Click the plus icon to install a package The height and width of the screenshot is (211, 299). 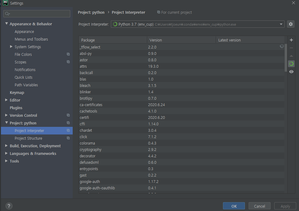(291, 40)
